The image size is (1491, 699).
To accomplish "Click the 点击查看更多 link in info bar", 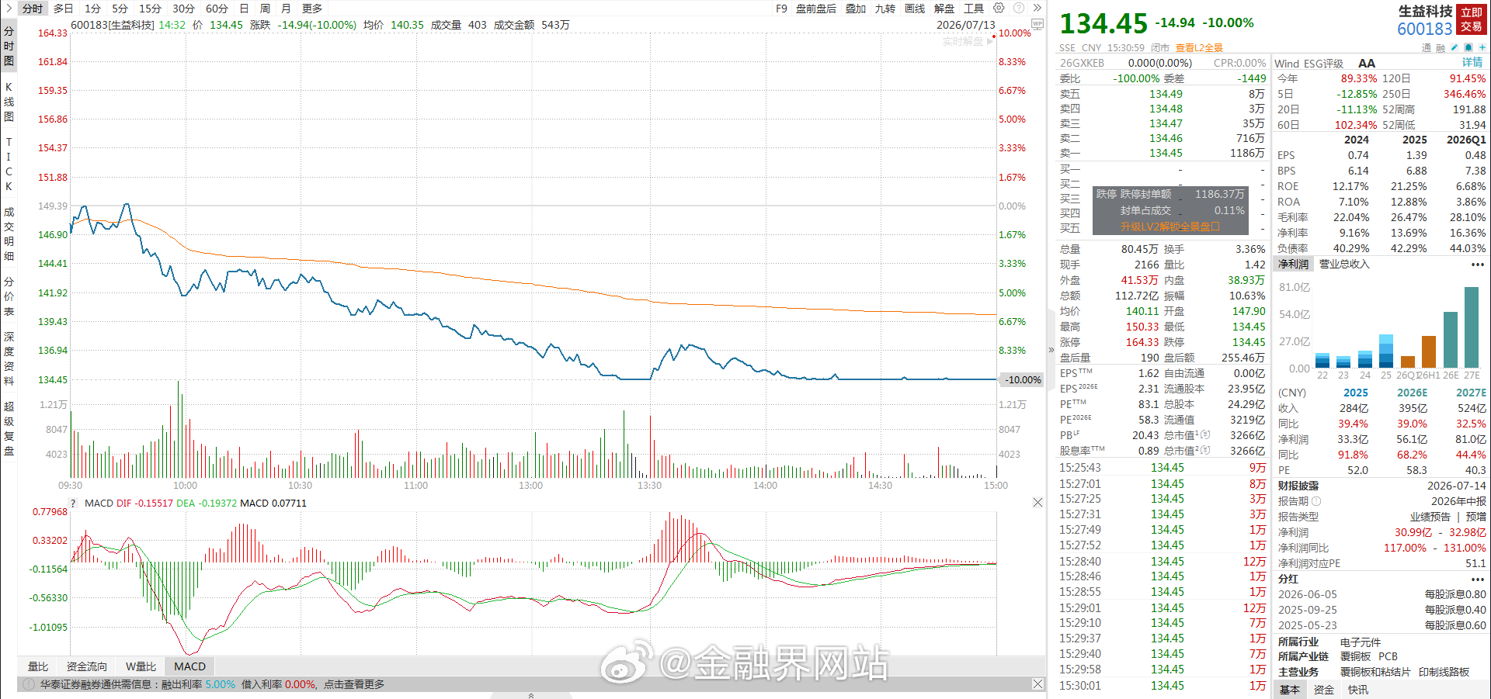I will coord(354,684).
